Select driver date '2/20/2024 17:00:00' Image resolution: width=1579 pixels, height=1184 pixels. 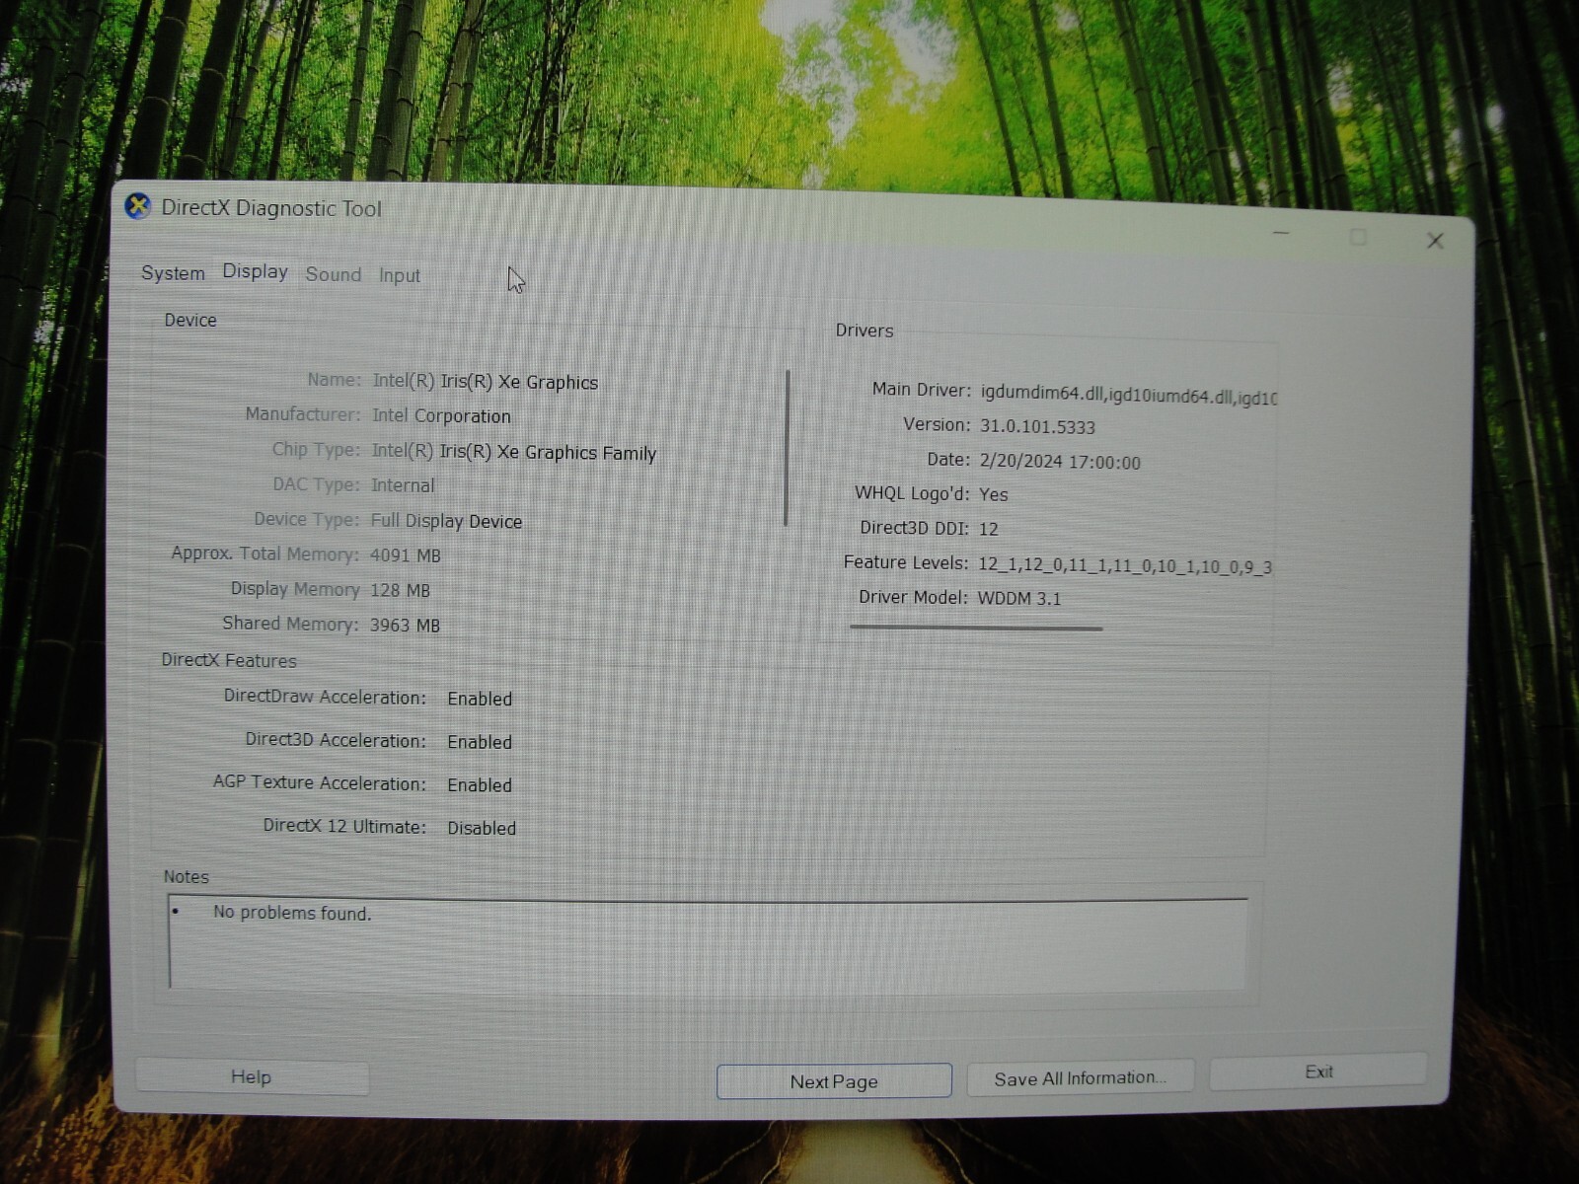[1060, 462]
